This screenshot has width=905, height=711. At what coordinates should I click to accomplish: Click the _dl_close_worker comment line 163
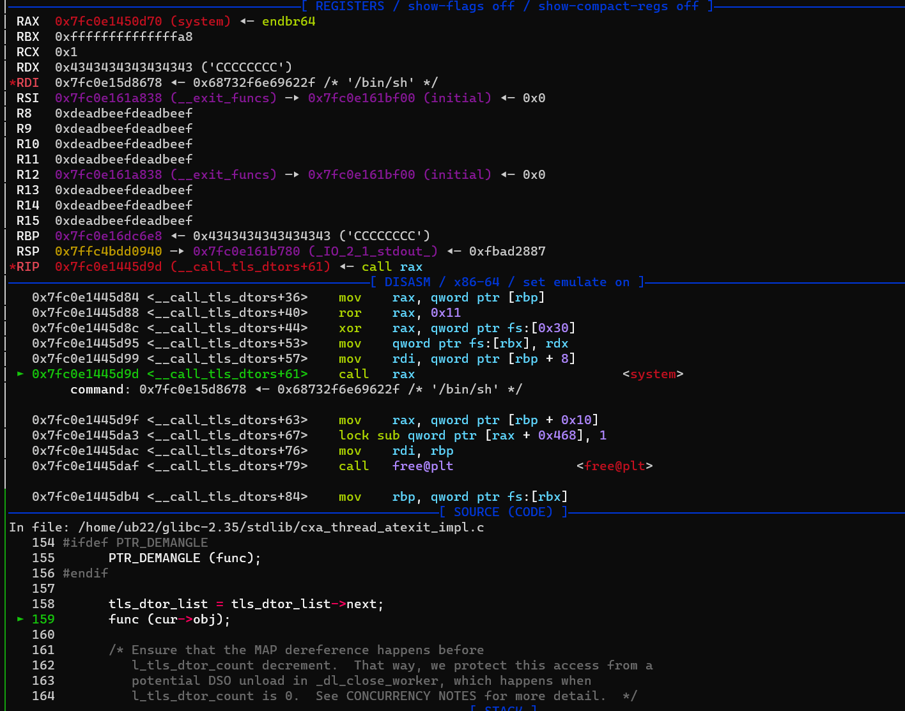point(361,680)
